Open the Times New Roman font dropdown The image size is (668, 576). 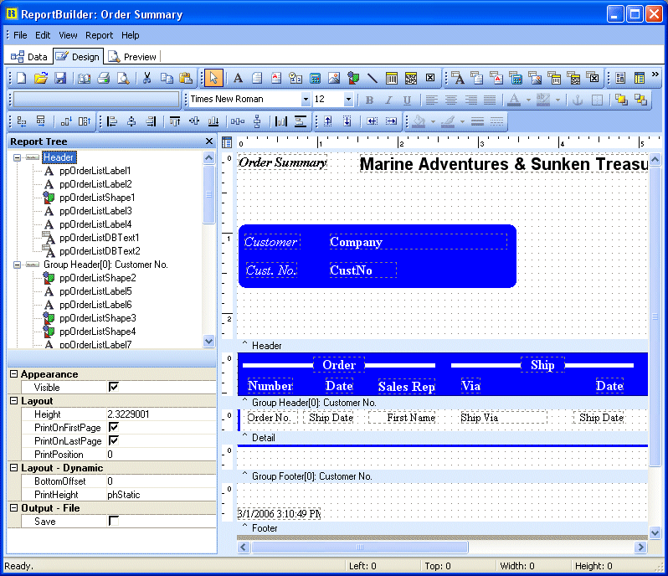pos(306,100)
